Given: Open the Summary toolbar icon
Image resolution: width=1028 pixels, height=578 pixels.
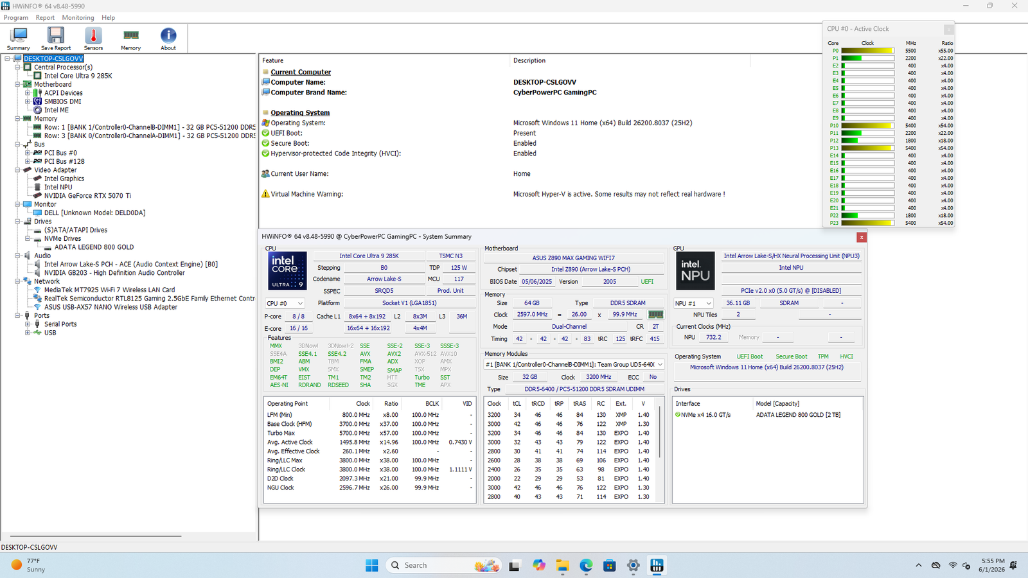Looking at the screenshot, I should [x=18, y=39].
